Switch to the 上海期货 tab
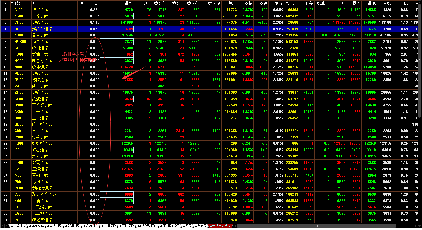Screen dimensions: 422x230 click(x=18, y=226)
